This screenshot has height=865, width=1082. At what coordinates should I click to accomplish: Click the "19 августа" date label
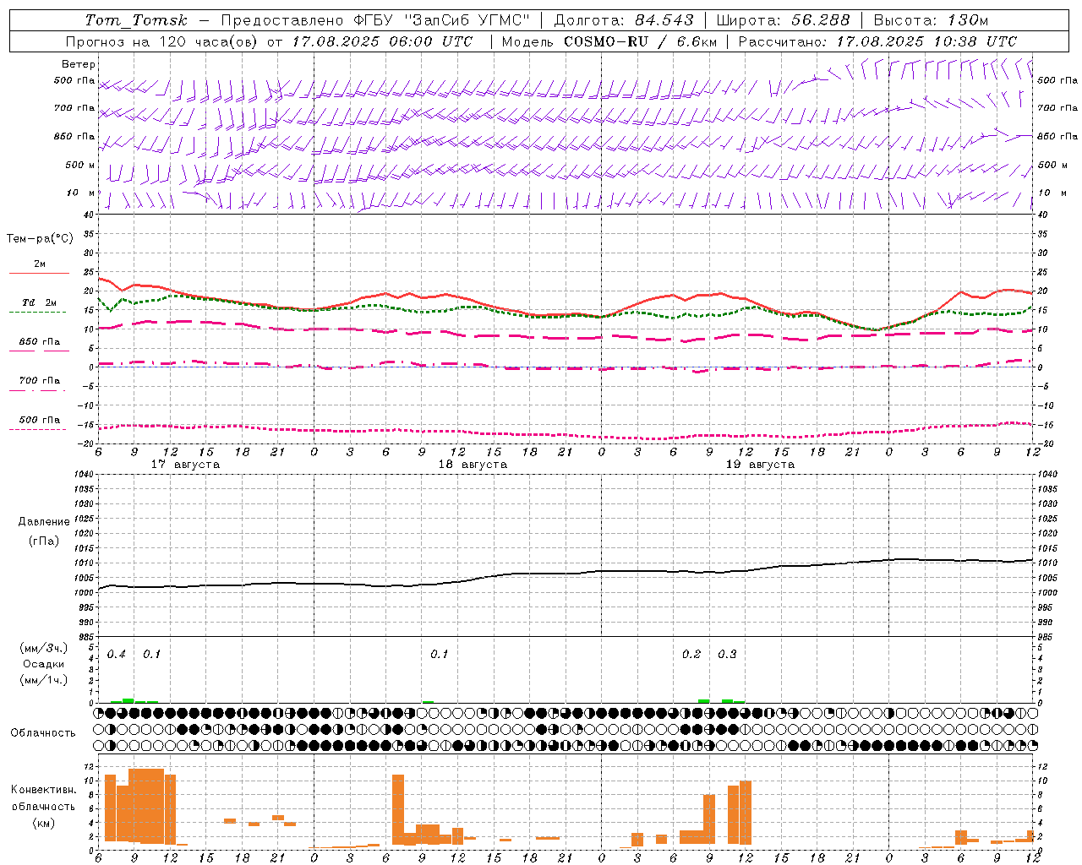760,465
